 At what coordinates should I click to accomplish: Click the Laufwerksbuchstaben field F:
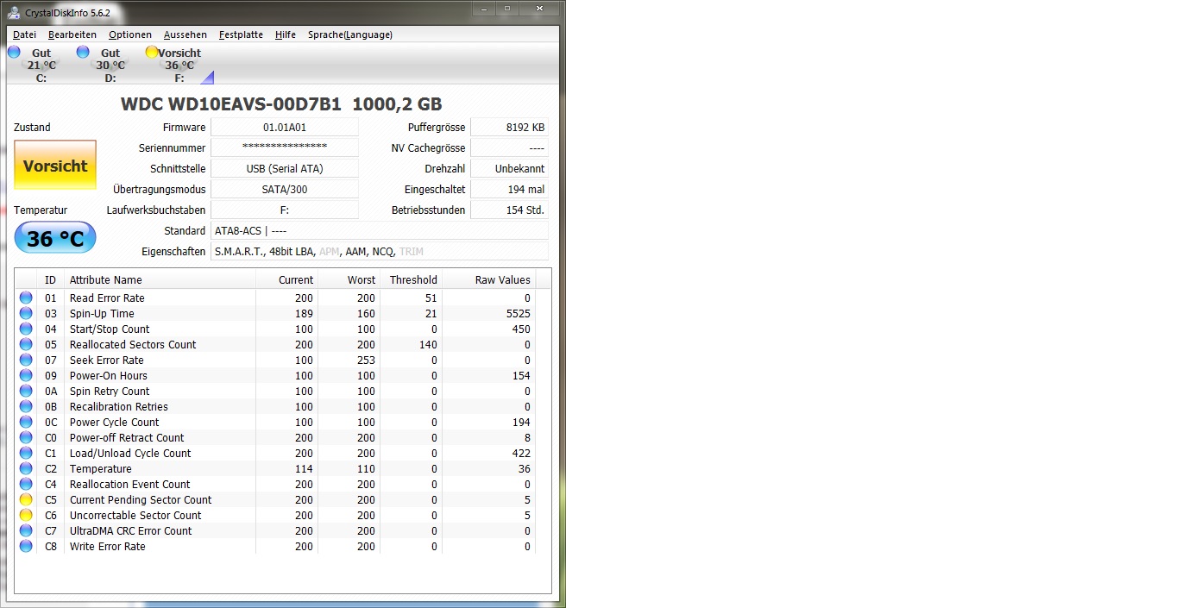[285, 210]
